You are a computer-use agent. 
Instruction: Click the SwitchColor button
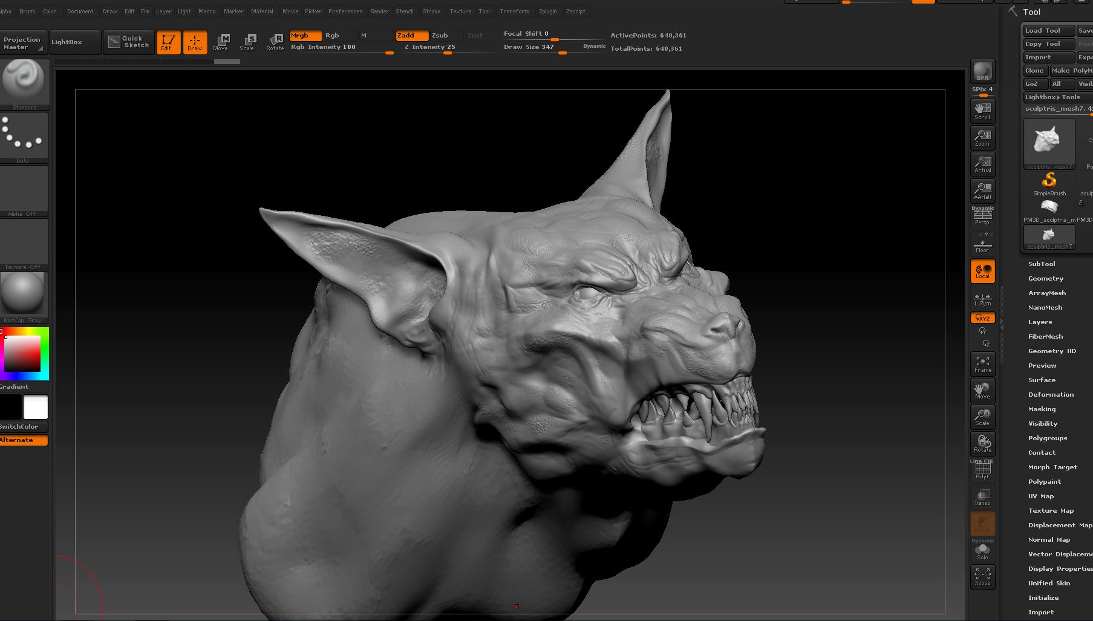(x=24, y=427)
